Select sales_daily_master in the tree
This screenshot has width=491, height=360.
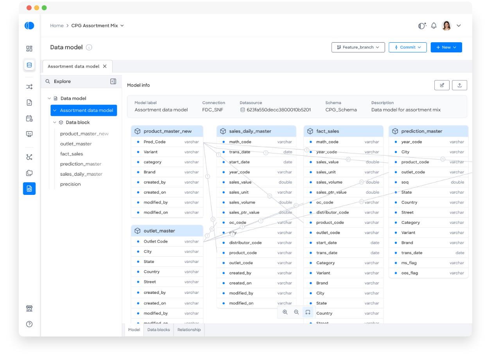pyautogui.click(x=81, y=174)
